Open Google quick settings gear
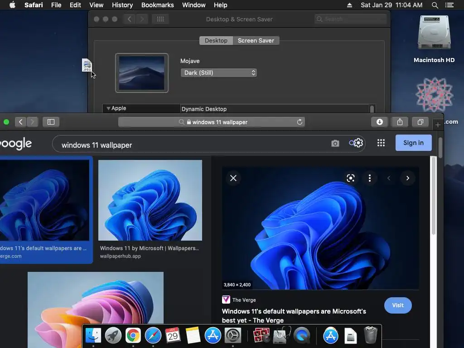 [x=358, y=143]
